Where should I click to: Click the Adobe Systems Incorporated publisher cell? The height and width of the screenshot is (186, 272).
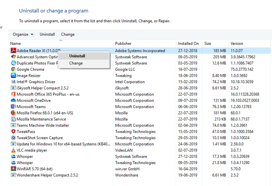pyautogui.click(x=140, y=51)
